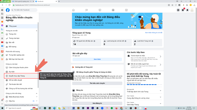
Task: Expand the Giới thiệu Trang step
Action: (160, 103)
